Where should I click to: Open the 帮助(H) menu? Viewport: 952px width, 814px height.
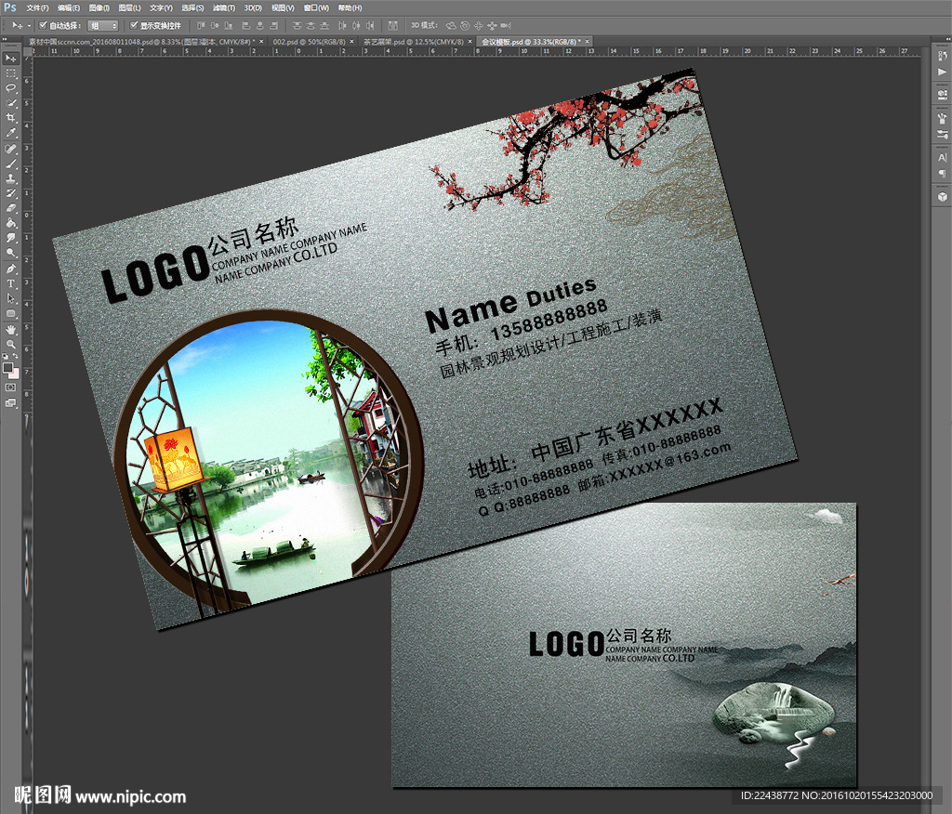(350, 7)
